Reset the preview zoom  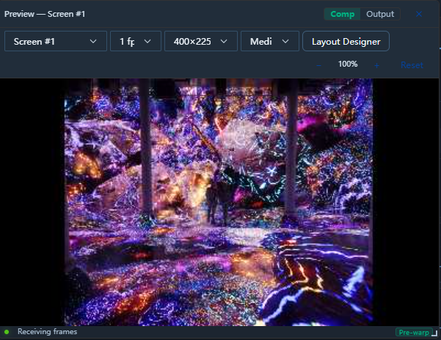point(412,65)
